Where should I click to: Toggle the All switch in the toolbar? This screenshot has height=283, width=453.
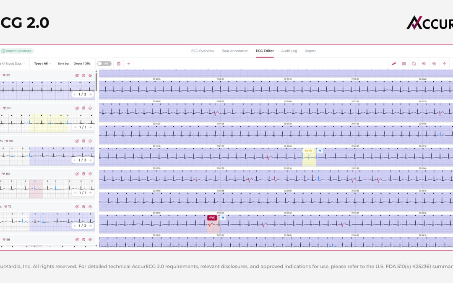[x=104, y=63]
